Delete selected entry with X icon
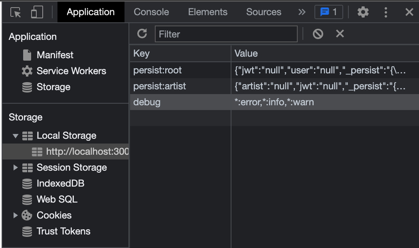419x248 pixels. pyautogui.click(x=340, y=33)
